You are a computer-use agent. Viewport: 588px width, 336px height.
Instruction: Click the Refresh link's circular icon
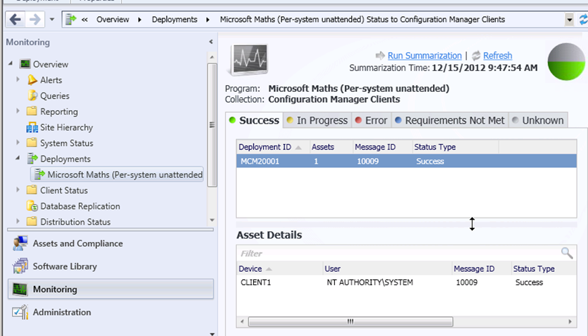476,55
